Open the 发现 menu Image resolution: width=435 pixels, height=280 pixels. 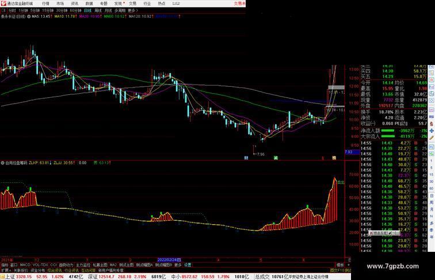(118, 3)
